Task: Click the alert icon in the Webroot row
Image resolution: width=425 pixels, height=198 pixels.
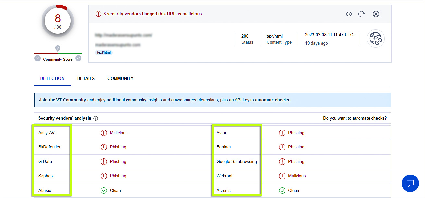Action: click(x=282, y=176)
